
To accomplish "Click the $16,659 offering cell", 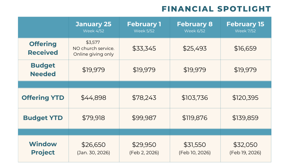I will (x=245, y=49).
